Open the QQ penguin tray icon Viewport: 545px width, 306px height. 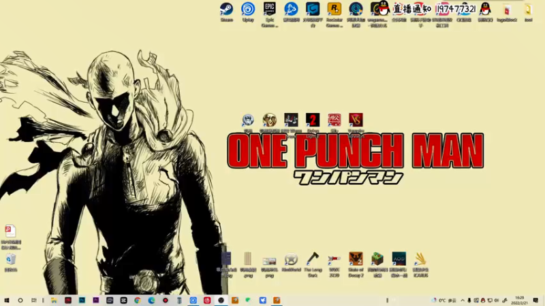pyautogui.click(x=483, y=301)
